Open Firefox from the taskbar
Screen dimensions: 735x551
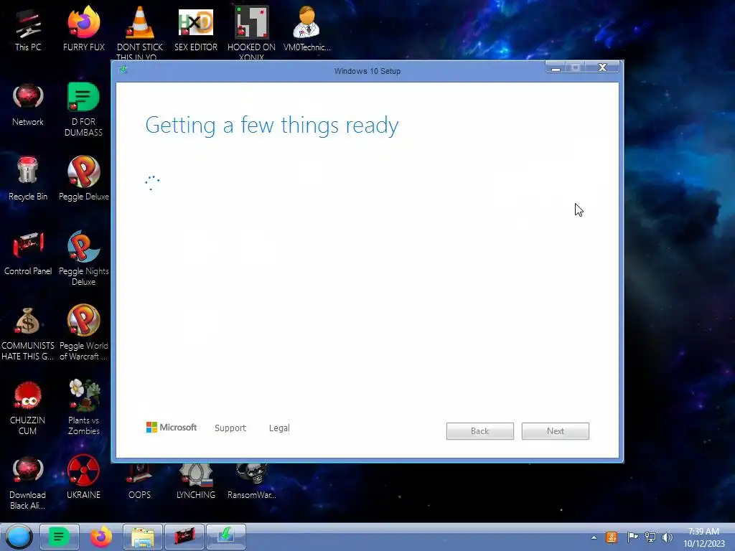point(100,537)
